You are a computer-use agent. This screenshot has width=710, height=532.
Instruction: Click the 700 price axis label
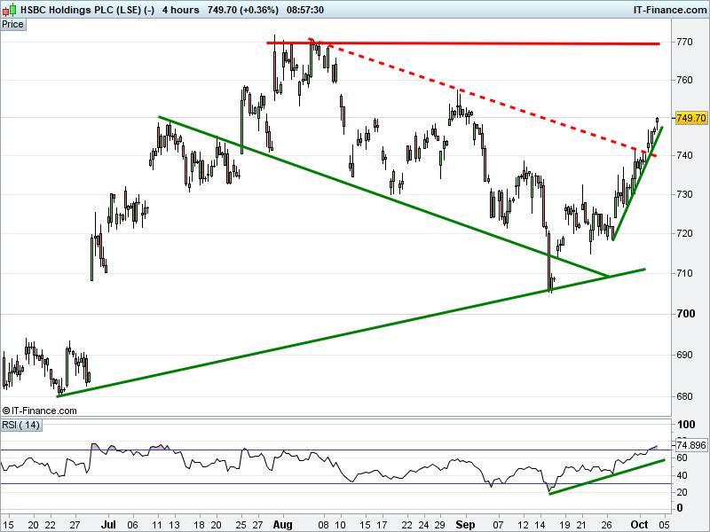pyautogui.click(x=685, y=314)
